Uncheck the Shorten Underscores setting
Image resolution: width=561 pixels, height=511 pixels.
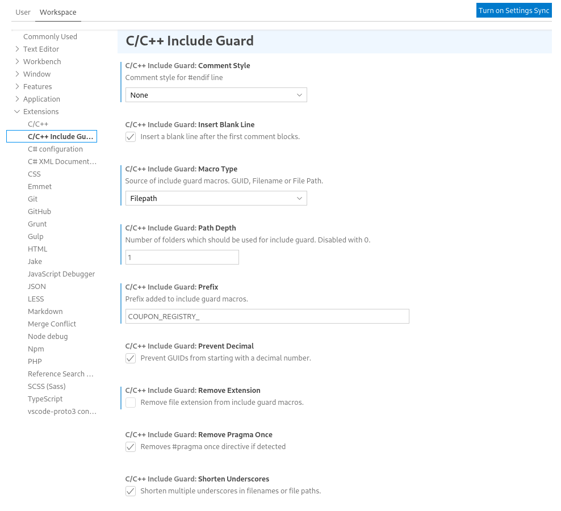(130, 491)
